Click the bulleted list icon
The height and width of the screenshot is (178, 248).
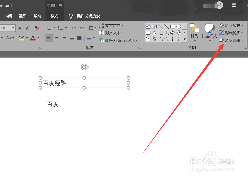[x=49, y=28]
